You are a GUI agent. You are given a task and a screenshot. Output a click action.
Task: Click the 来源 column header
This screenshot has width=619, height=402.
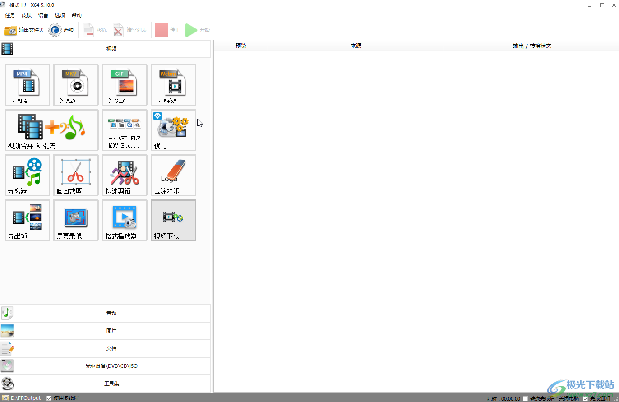click(x=356, y=46)
